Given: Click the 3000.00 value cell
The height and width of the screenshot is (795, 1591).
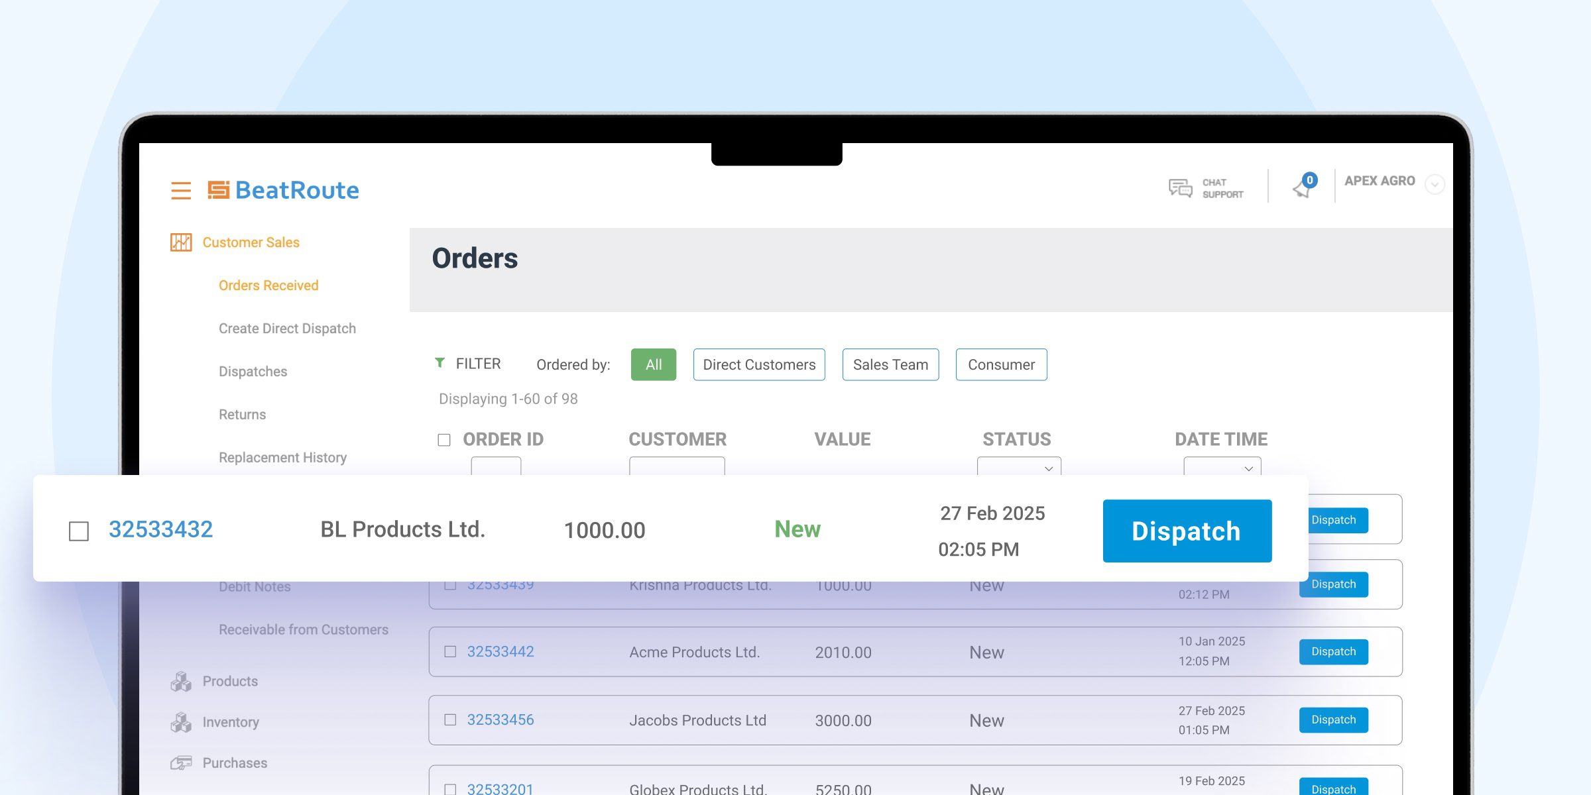Looking at the screenshot, I should [843, 721].
